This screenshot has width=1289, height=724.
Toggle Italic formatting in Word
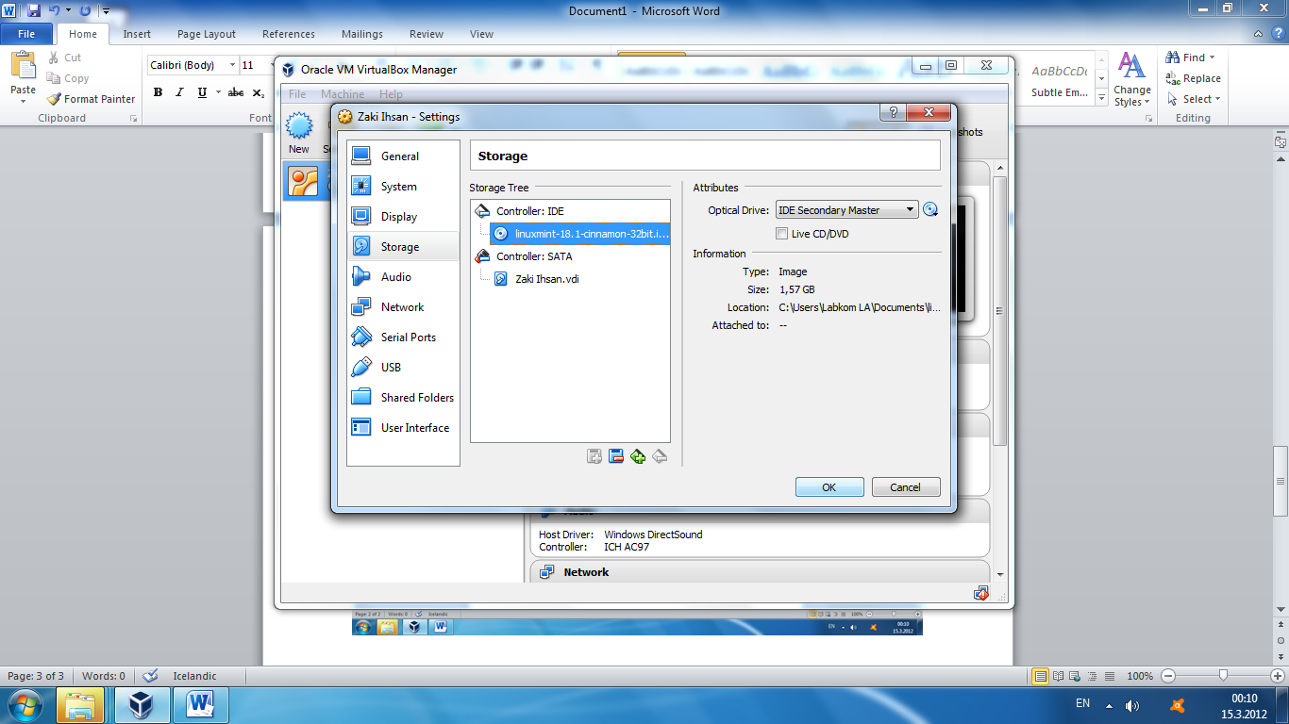point(179,92)
